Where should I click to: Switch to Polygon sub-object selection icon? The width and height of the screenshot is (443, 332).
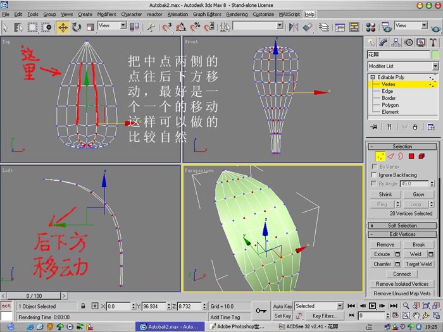click(411, 156)
